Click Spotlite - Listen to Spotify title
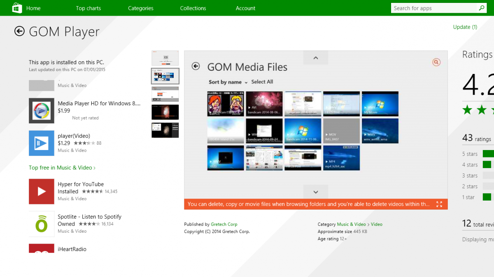 pyautogui.click(x=90, y=217)
